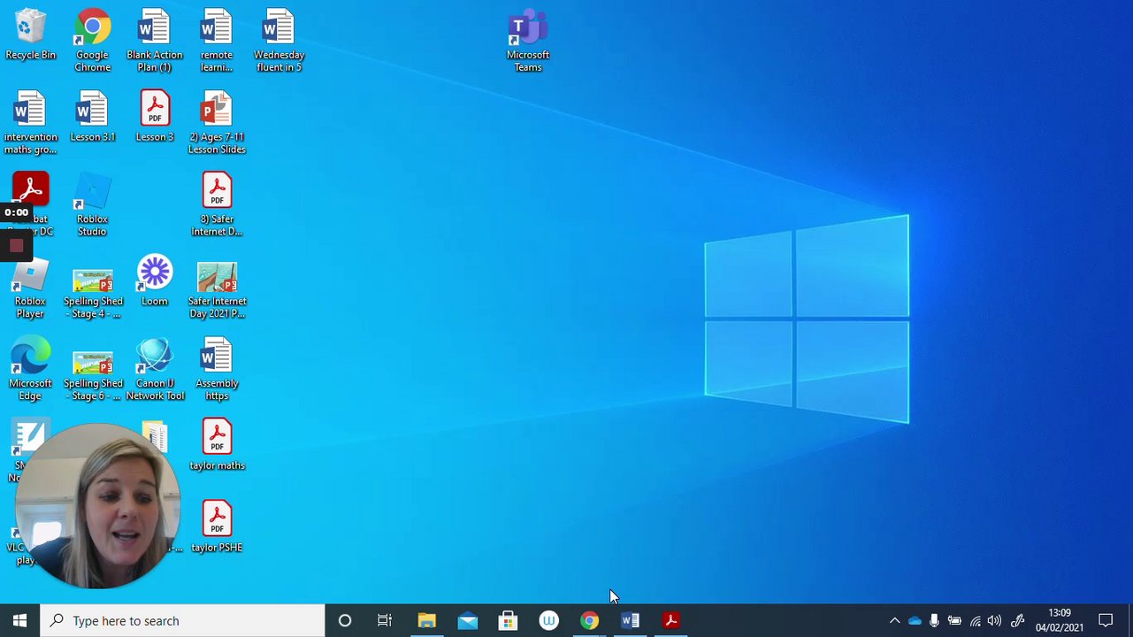This screenshot has height=637, width=1133.
Task: Select the Lesson 3.1 Word document
Action: [93, 117]
